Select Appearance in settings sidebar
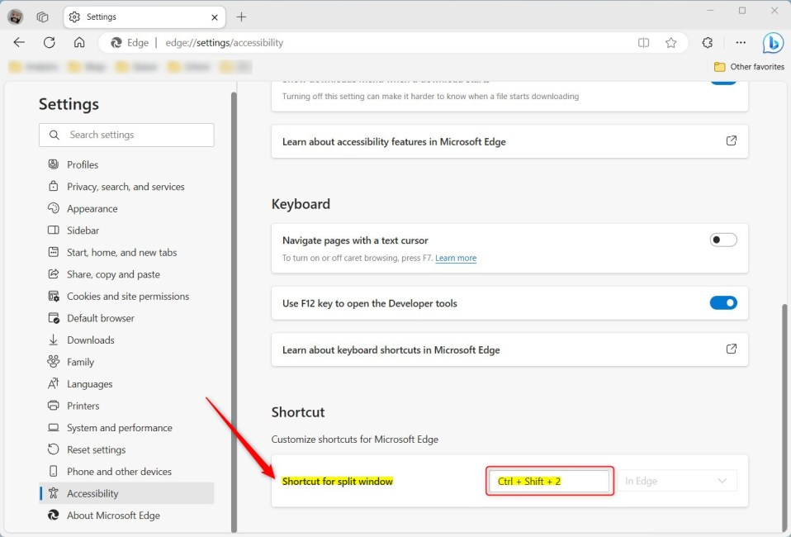This screenshot has height=537, width=791. (92, 209)
